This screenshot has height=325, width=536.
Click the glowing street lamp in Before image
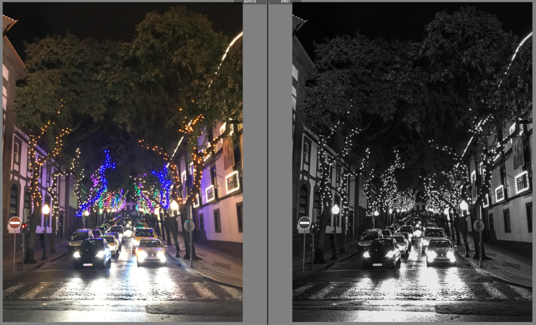pyautogui.click(x=46, y=209)
